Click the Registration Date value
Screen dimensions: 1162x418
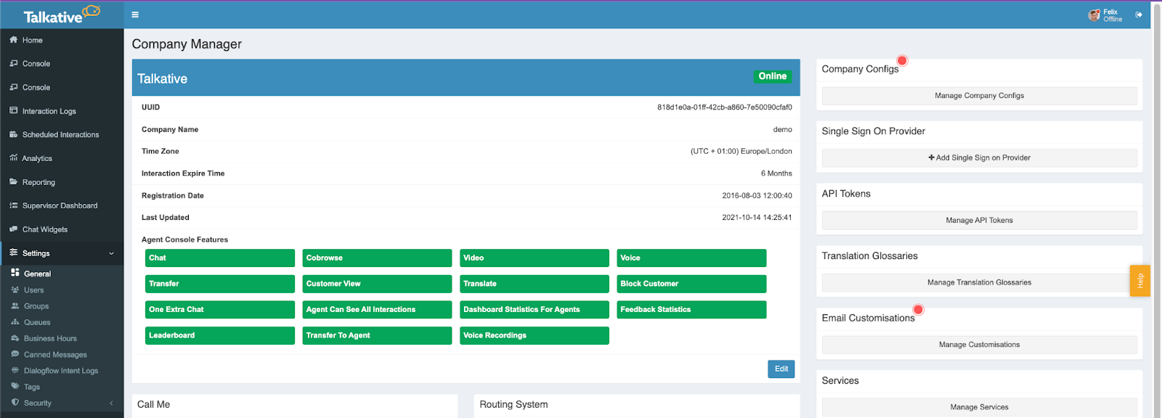(x=757, y=195)
